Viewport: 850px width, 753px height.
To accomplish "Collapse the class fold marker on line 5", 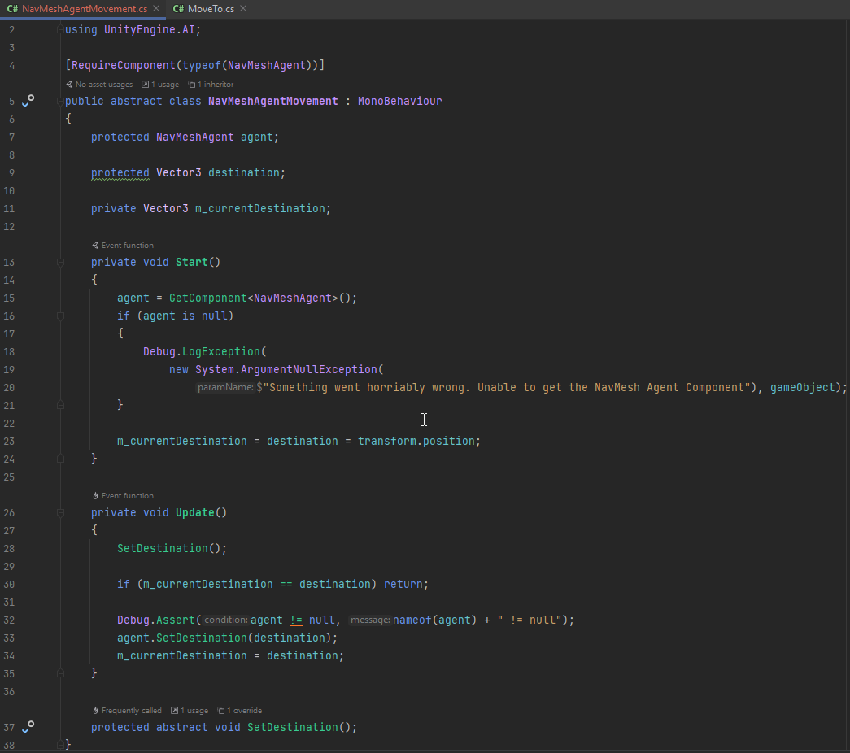I will point(60,101).
